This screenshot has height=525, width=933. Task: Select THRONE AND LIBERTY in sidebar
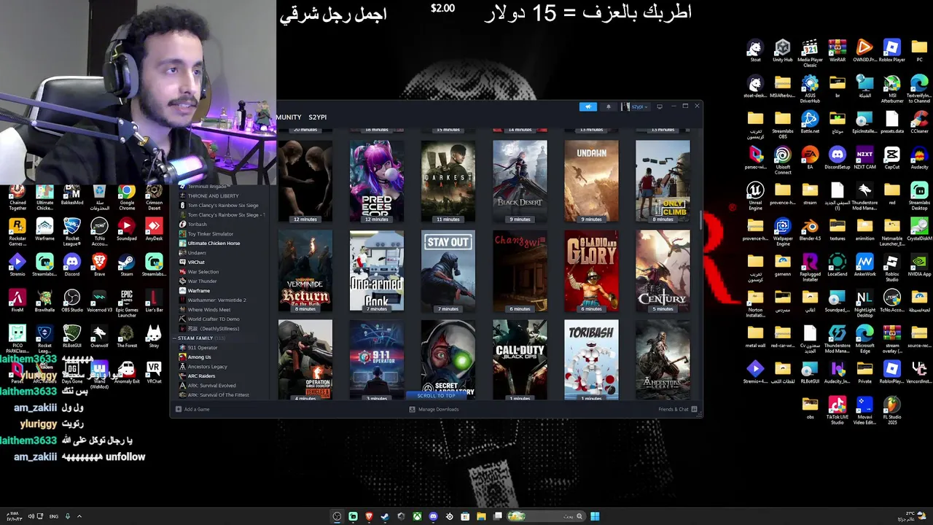click(x=213, y=195)
